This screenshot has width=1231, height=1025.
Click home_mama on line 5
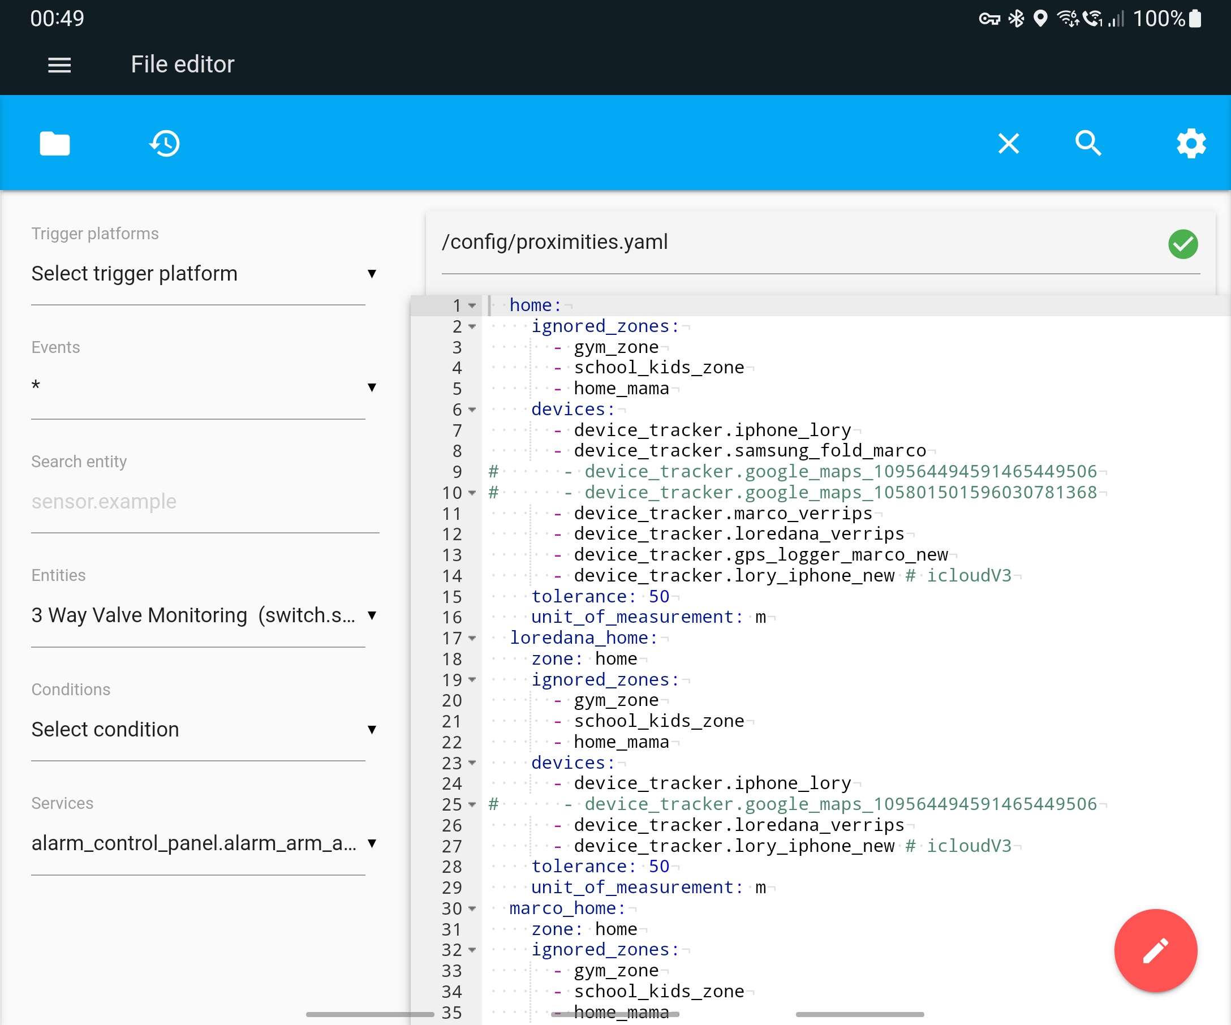coord(621,389)
